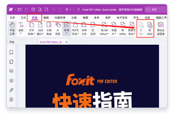Click the Foxit logo in title bar
Viewport: 174px width, 117px height.
(x=11, y=9)
